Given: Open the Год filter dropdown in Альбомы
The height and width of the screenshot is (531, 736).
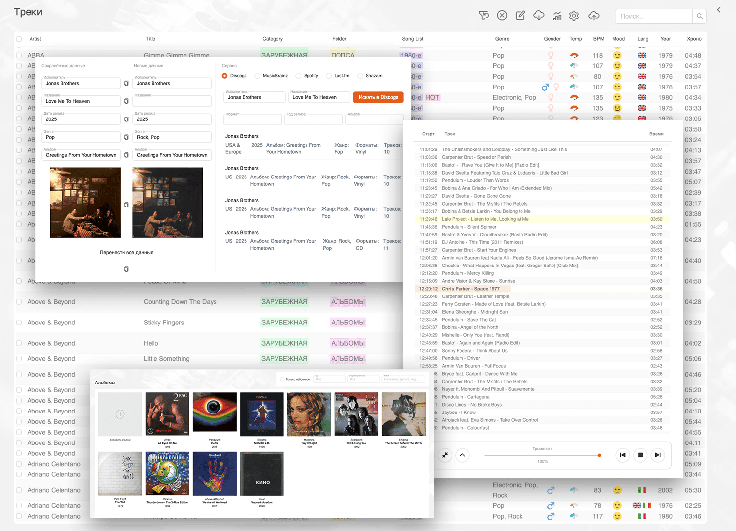Looking at the screenshot, I should pyautogui.click(x=330, y=379).
